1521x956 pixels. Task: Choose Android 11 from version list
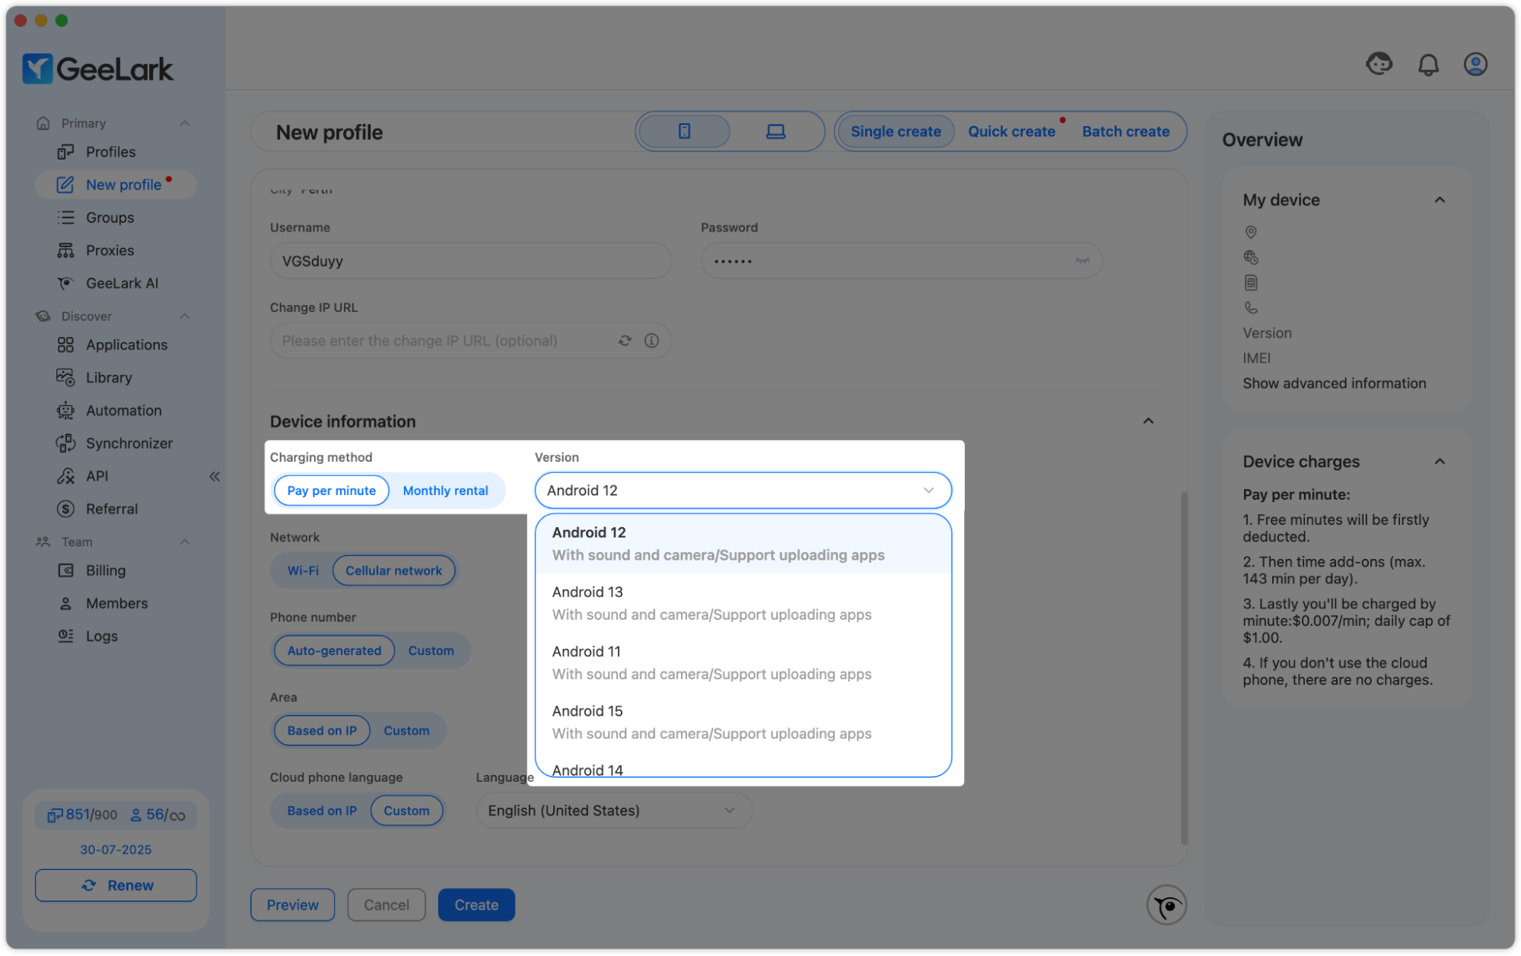click(x=743, y=662)
